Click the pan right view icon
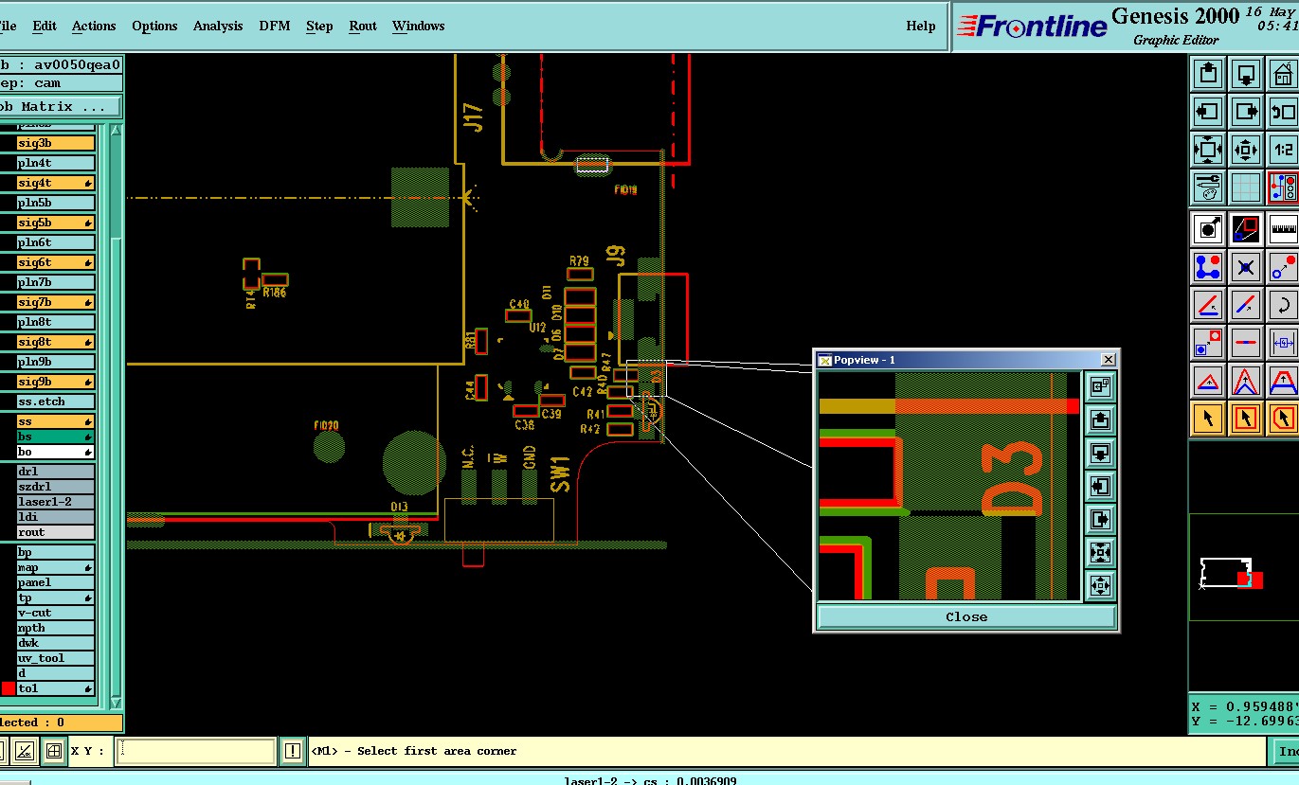1299x785 pixels. click(1246, 111)
